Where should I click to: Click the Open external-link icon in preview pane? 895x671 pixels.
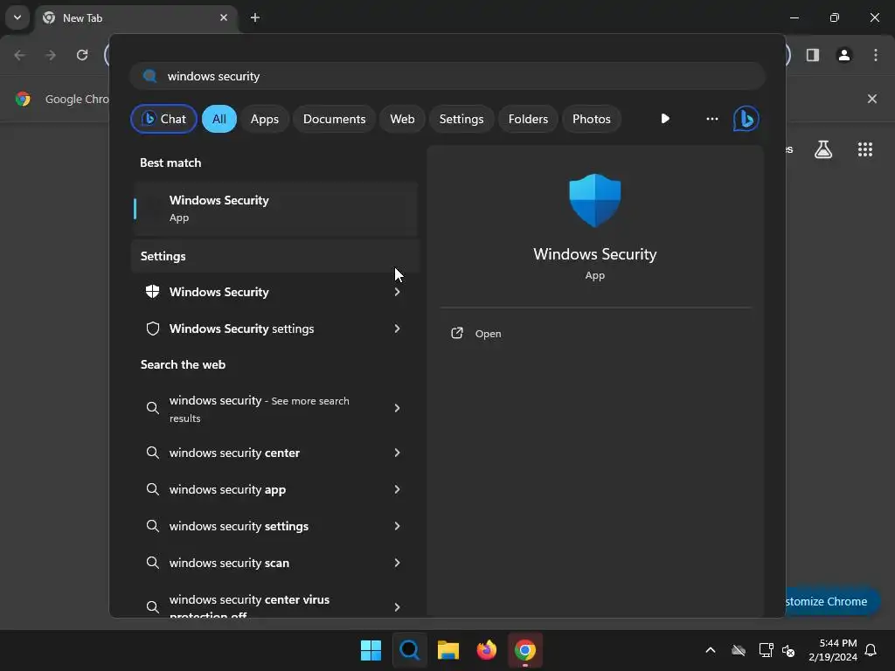[456, 333]
